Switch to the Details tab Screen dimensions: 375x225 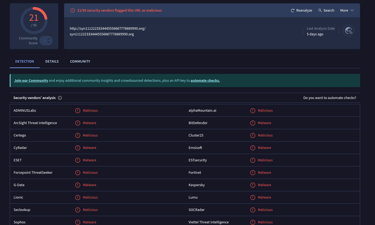pyautogui.click(x=52, y=62)
